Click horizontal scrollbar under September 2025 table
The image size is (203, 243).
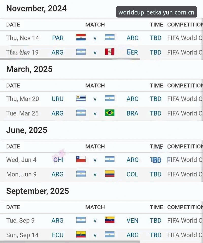pos(70,242)
